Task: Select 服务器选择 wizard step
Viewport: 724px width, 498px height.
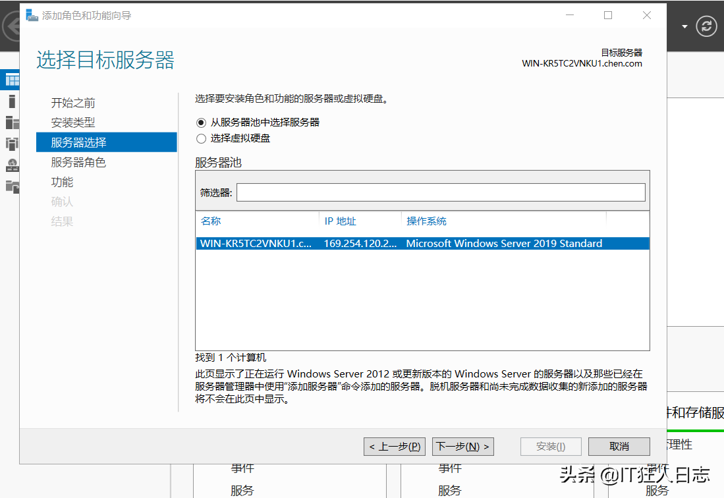Action: 106,142
